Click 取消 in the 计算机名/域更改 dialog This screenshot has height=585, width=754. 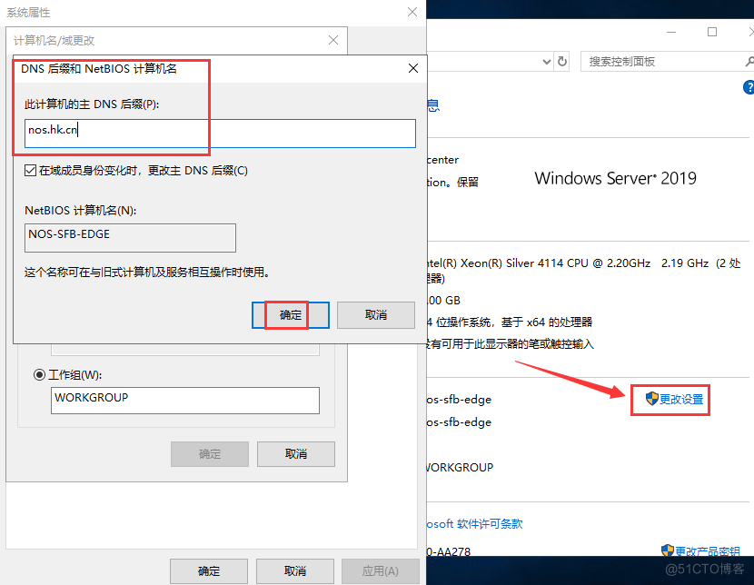296,454
